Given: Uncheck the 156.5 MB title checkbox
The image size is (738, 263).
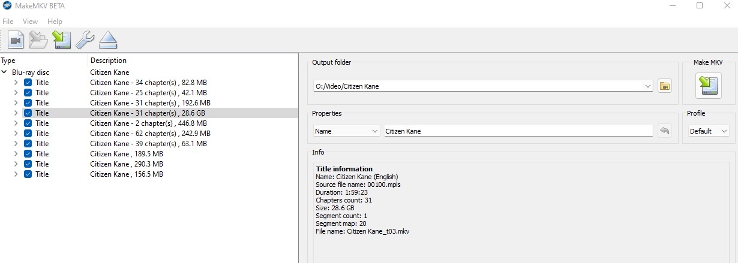Looking at the screenshot, I should (x=28, y=174).
